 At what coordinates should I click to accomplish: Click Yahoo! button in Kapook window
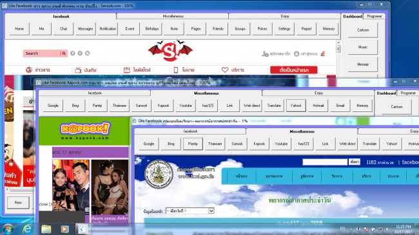[x=295, y=106]
